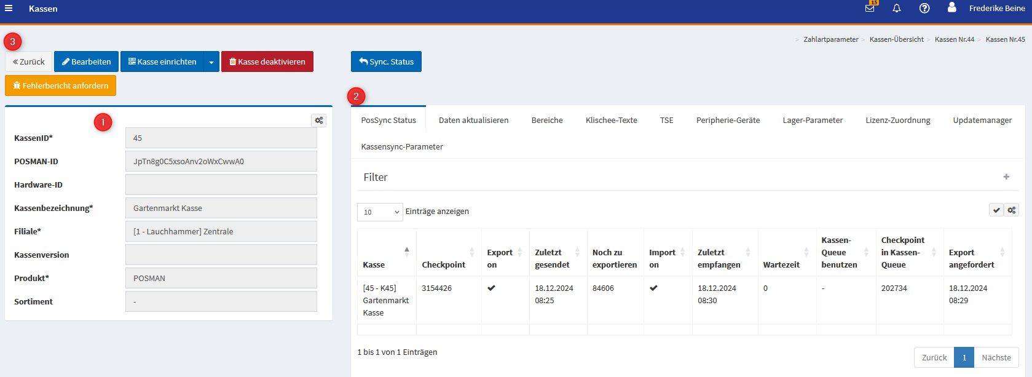This screenshot has height=377, width=1032.
Task: Click the Kassenbezeichnung input field
Action: [221, 208]
